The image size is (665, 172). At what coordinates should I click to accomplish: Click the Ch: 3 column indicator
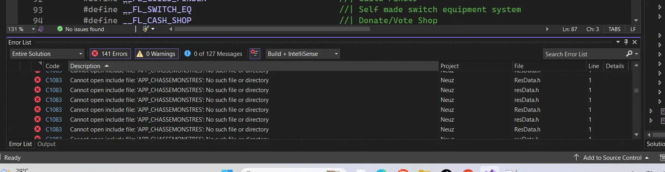pyautogui.click(x=592, y=29)
